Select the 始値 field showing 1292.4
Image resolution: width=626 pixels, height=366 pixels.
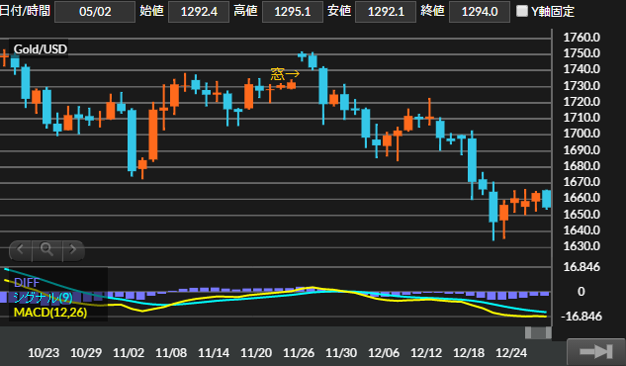click(199, 12)
